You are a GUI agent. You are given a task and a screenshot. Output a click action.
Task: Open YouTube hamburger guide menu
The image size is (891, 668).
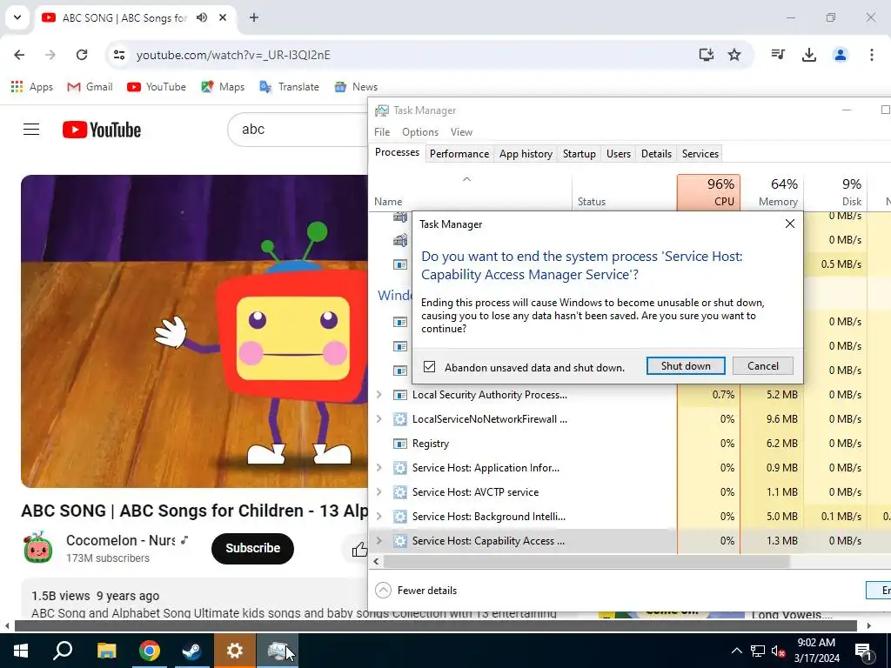[31, 130]
